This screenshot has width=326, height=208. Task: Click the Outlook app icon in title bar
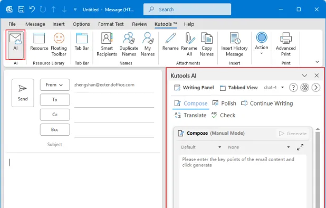point(9,10)
